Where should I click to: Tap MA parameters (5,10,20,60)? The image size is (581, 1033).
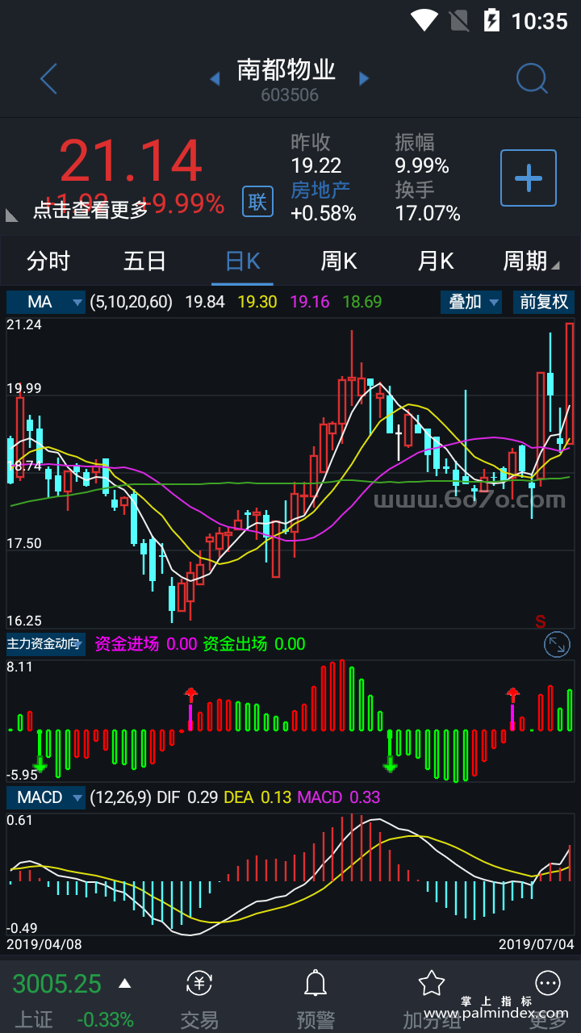point(132,302)
